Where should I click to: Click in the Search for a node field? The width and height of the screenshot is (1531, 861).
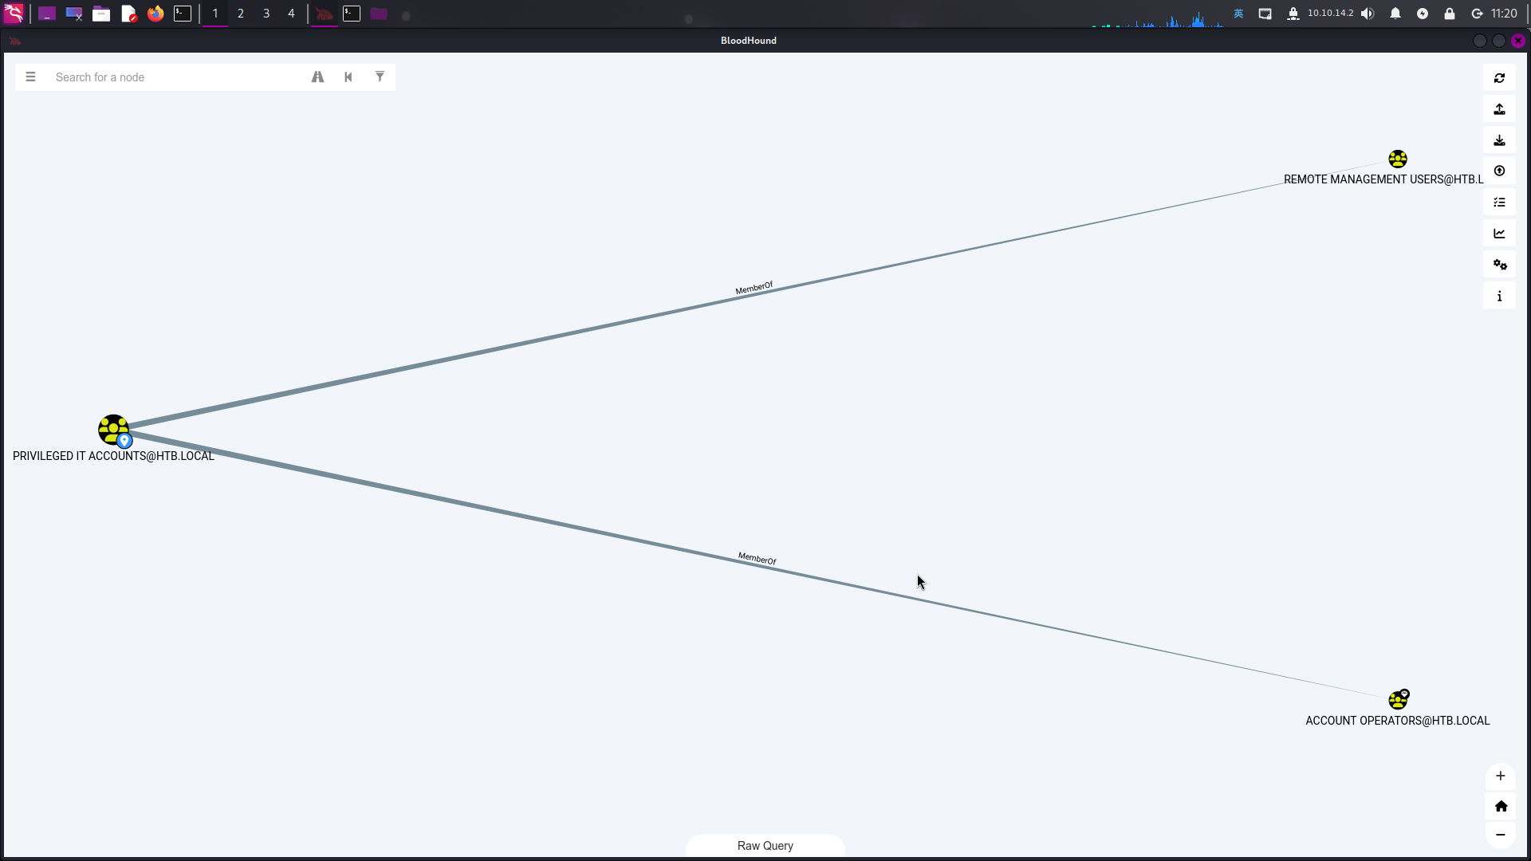click(175, 77)
